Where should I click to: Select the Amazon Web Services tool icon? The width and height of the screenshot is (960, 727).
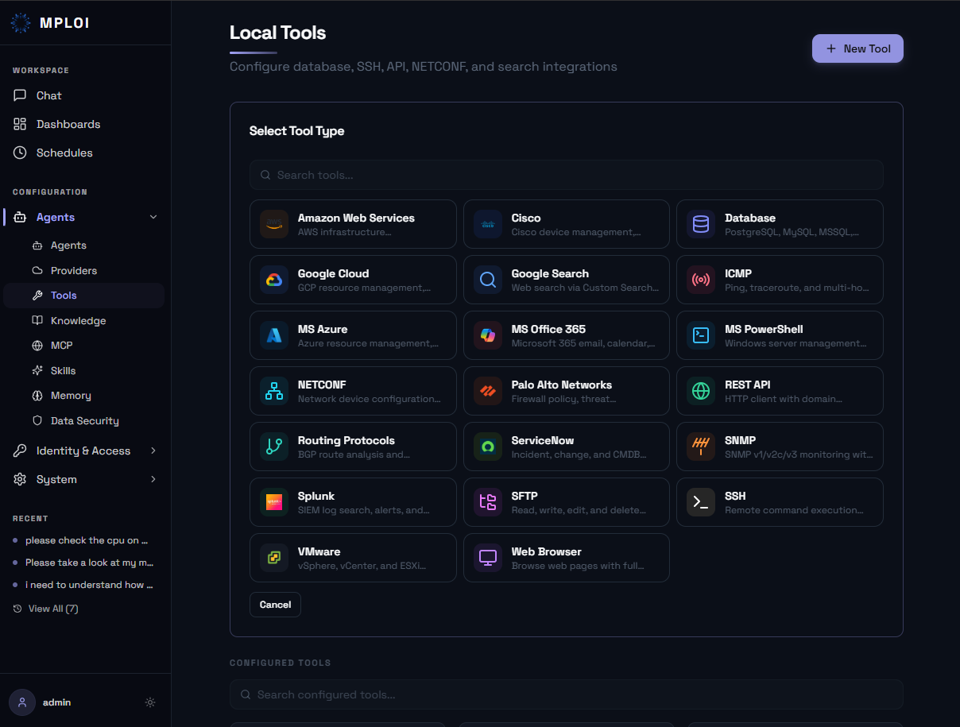pos(274,224)
